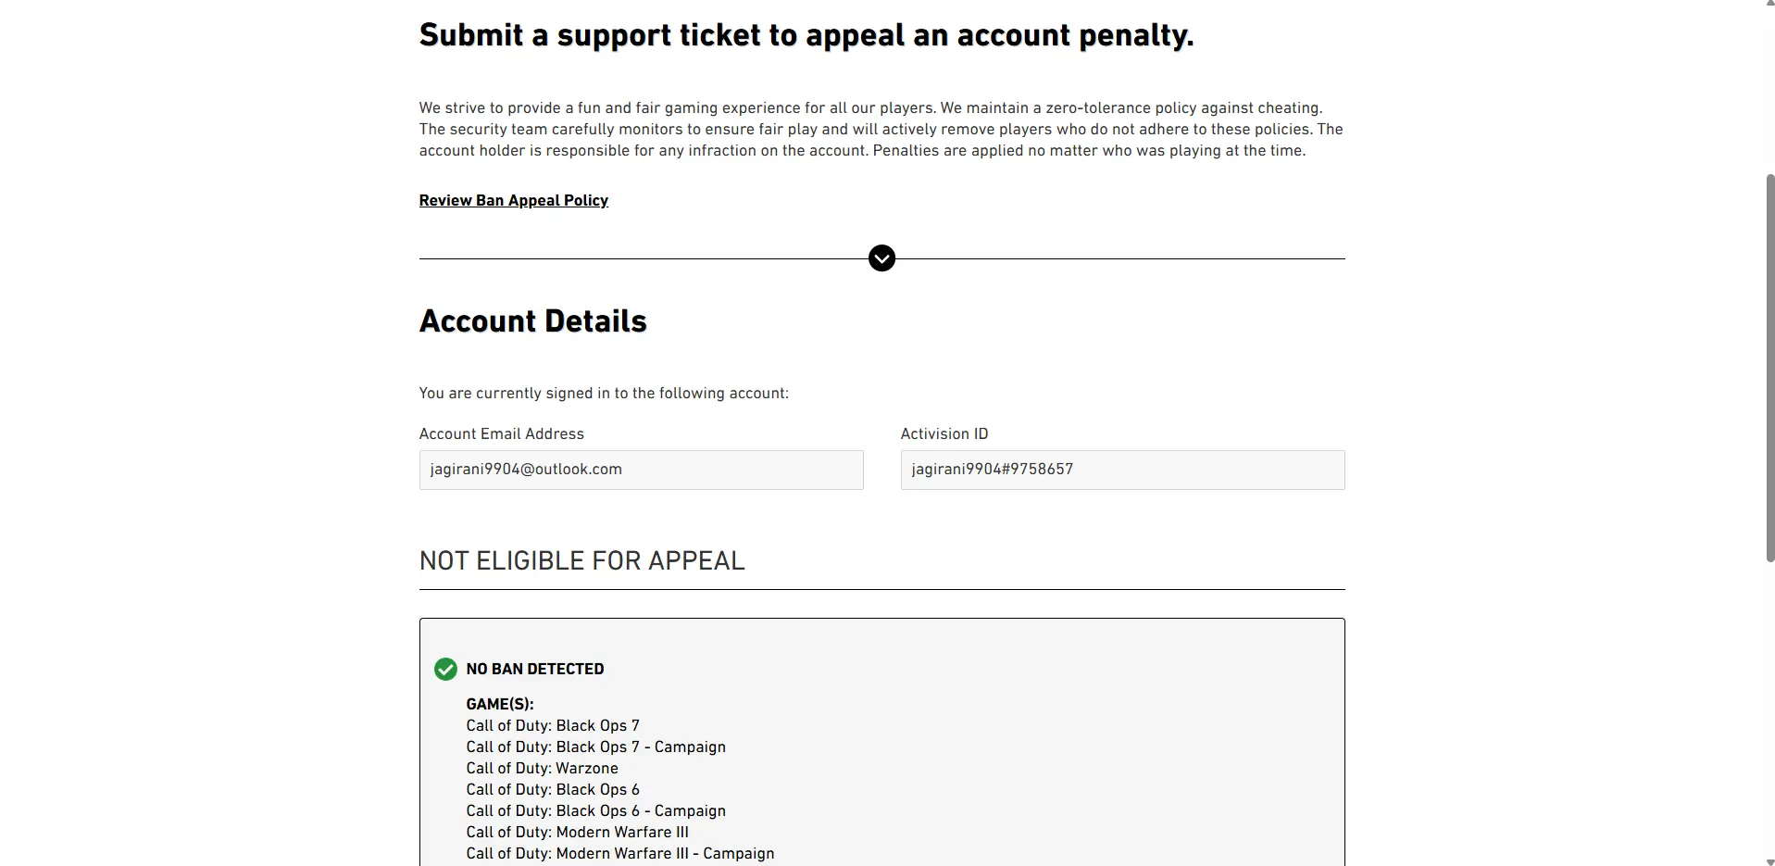Select 'Call of Duty: Black Ops 6 - Campaign' entry
The width and height of the screenshot is (1775, 866).
click(x=595, y=810)
